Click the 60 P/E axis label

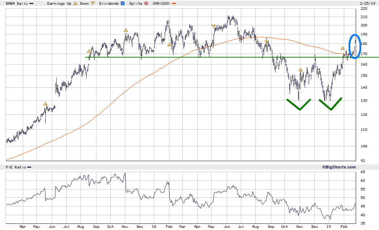click(x=363, y=180)
